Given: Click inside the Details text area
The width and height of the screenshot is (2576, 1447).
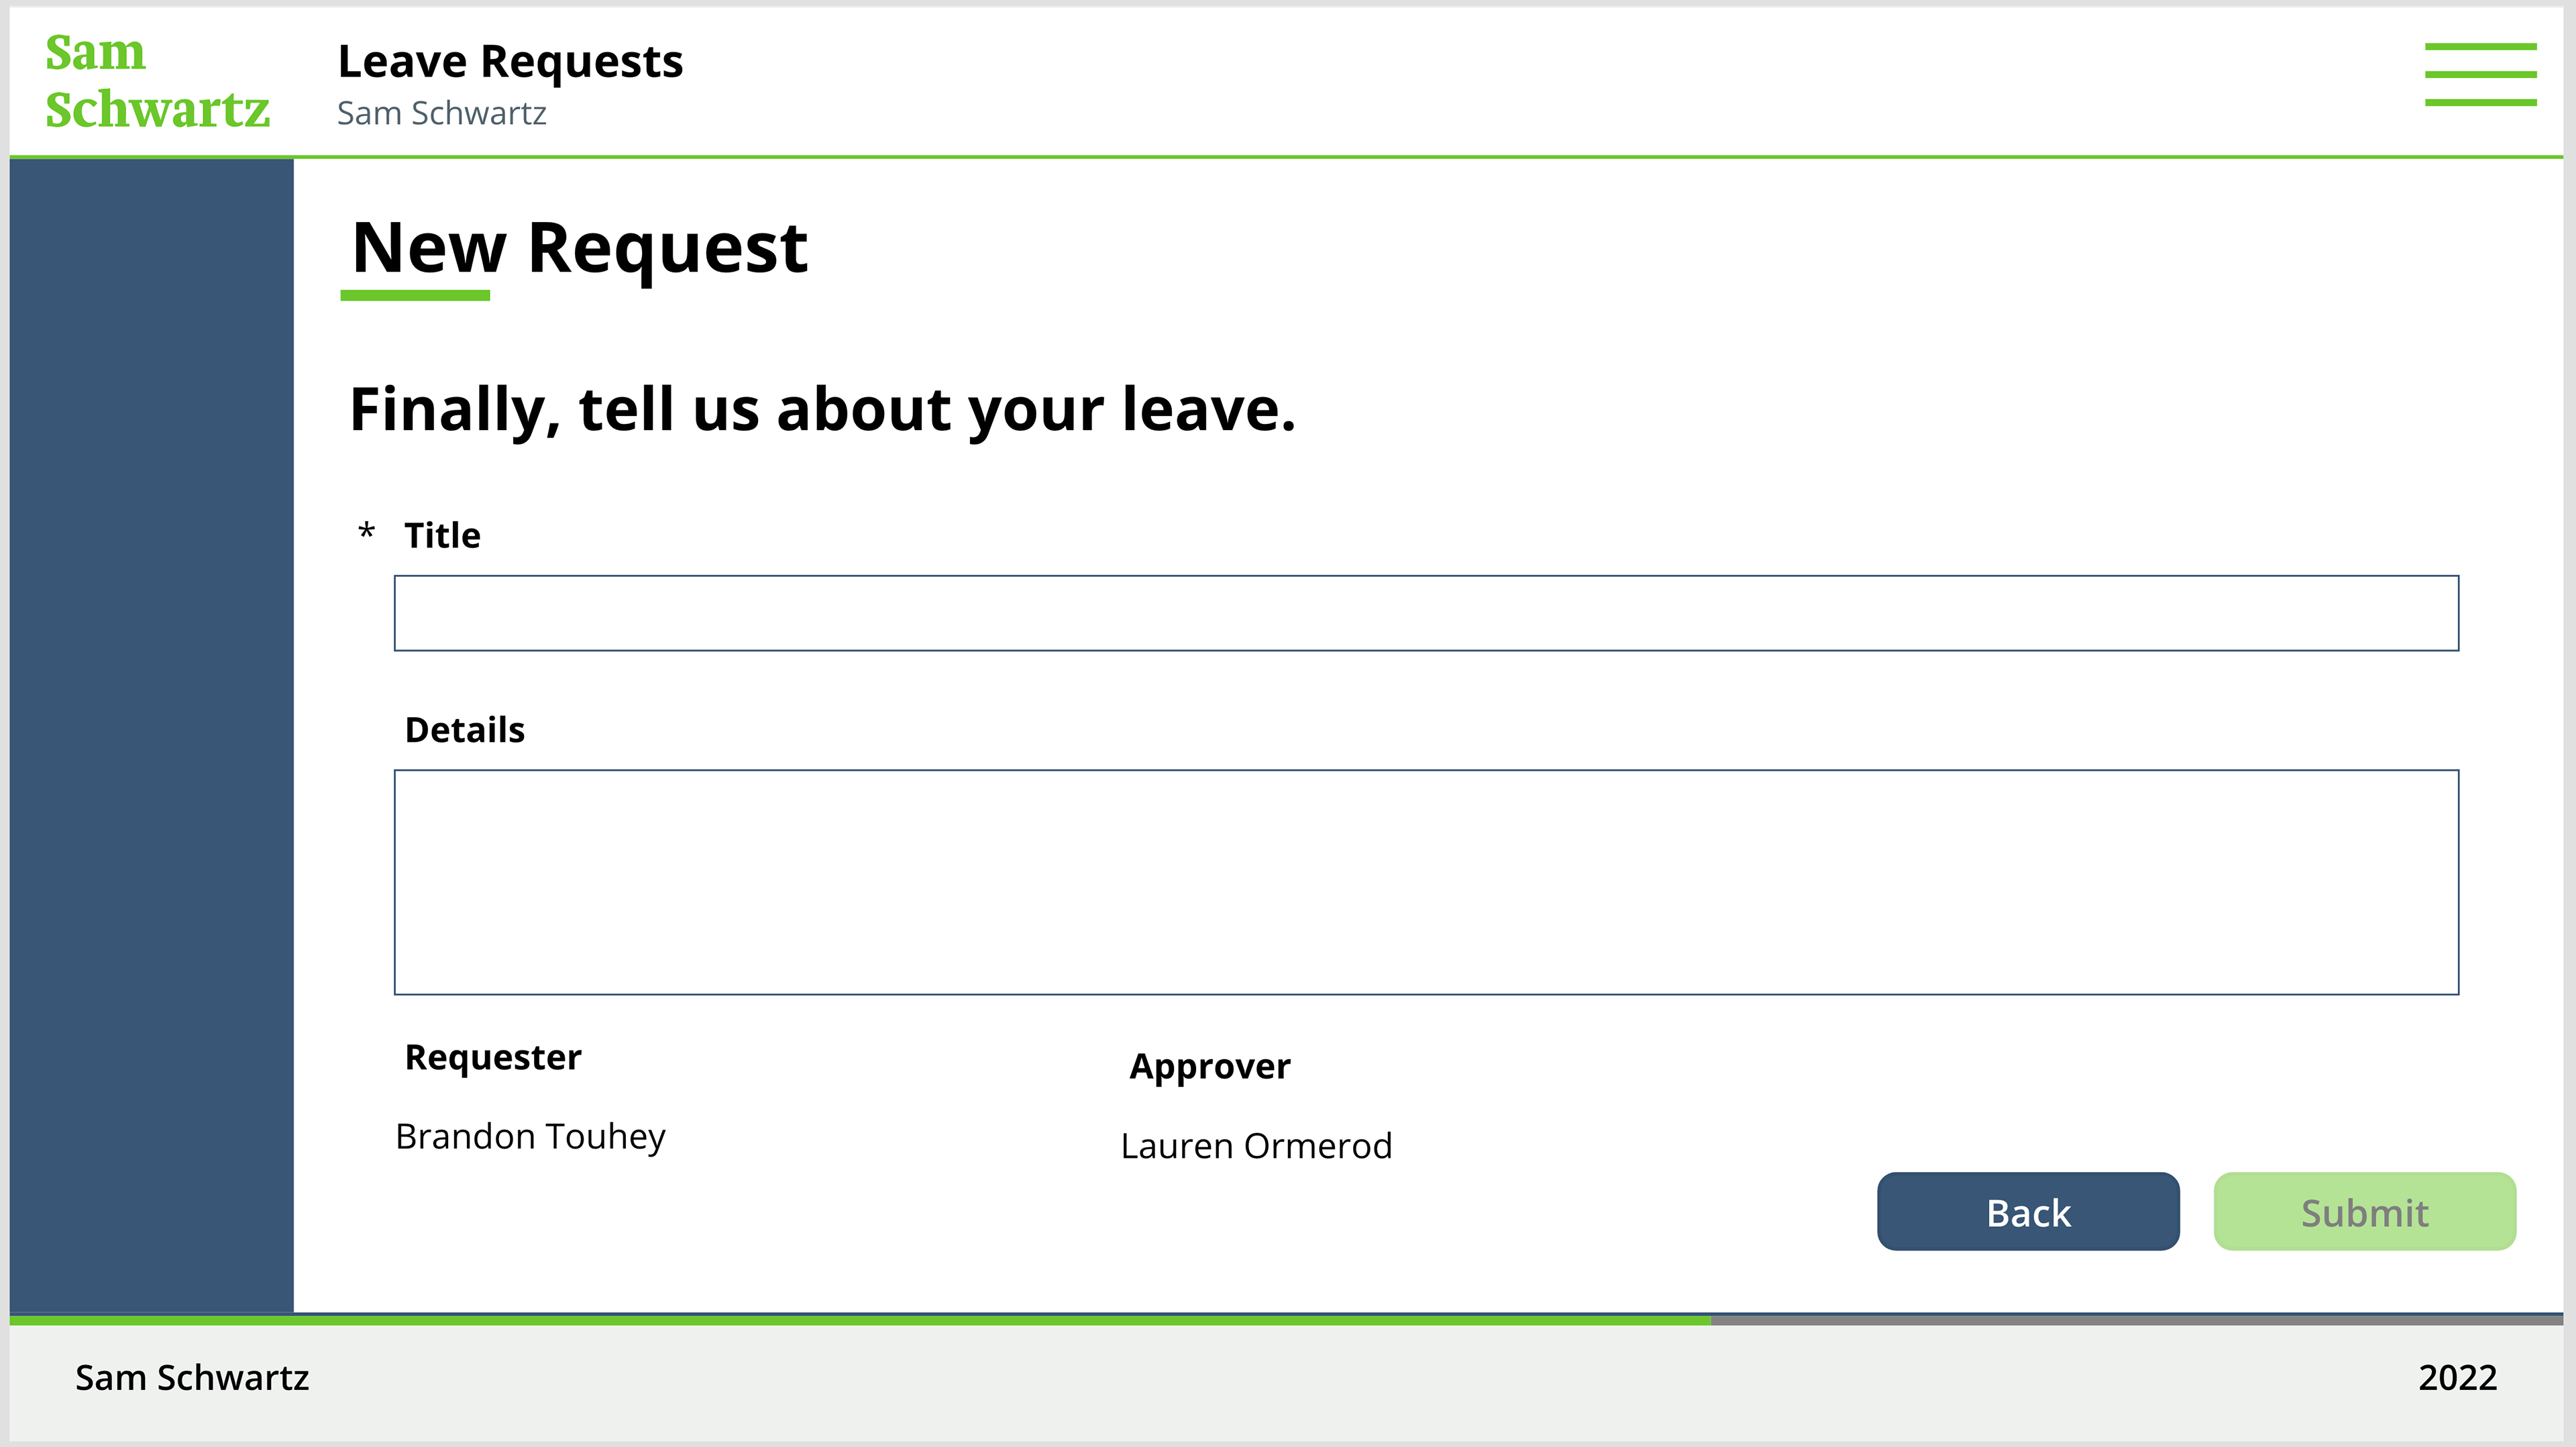Looking at the screenshot, I should 1425,882.
